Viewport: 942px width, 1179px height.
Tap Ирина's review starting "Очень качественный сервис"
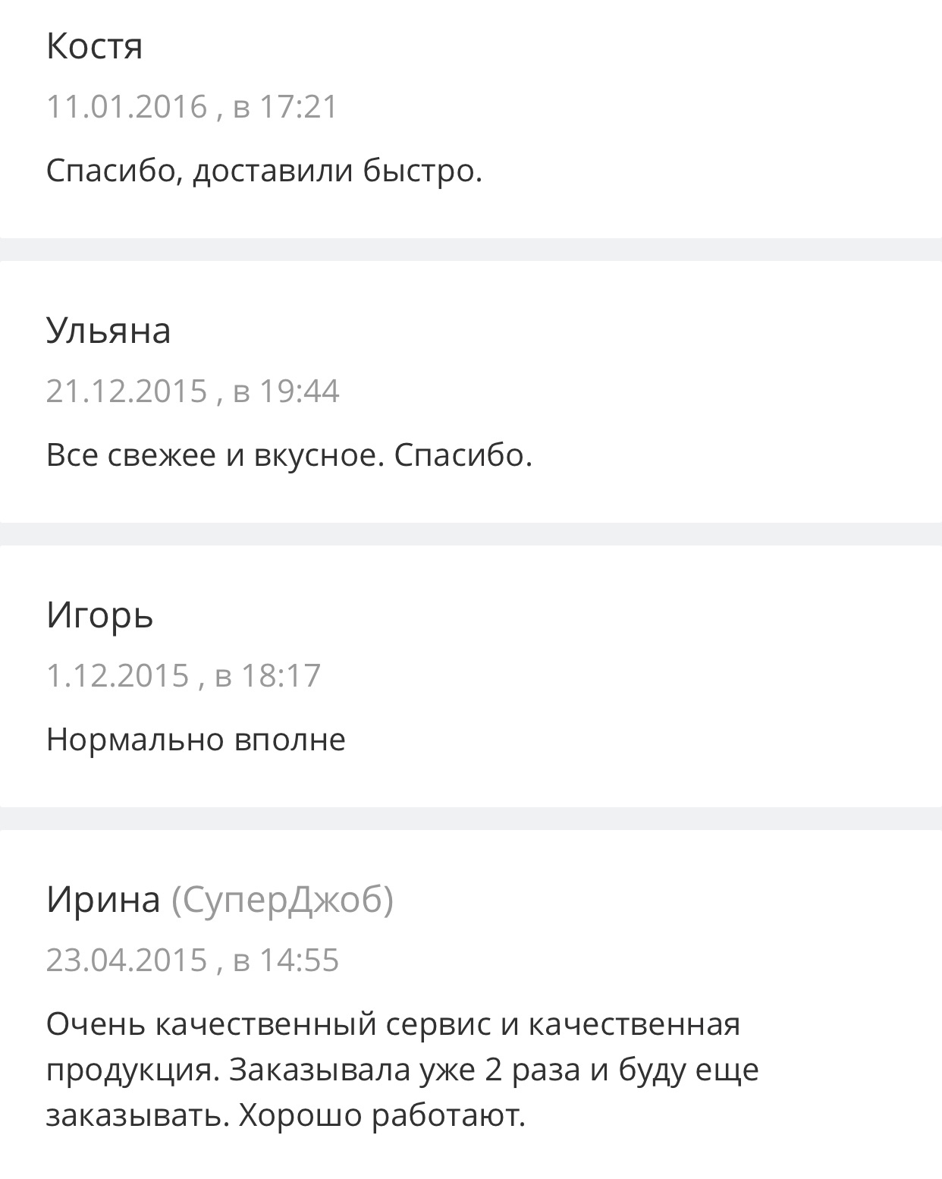(x=402, y=1070)
